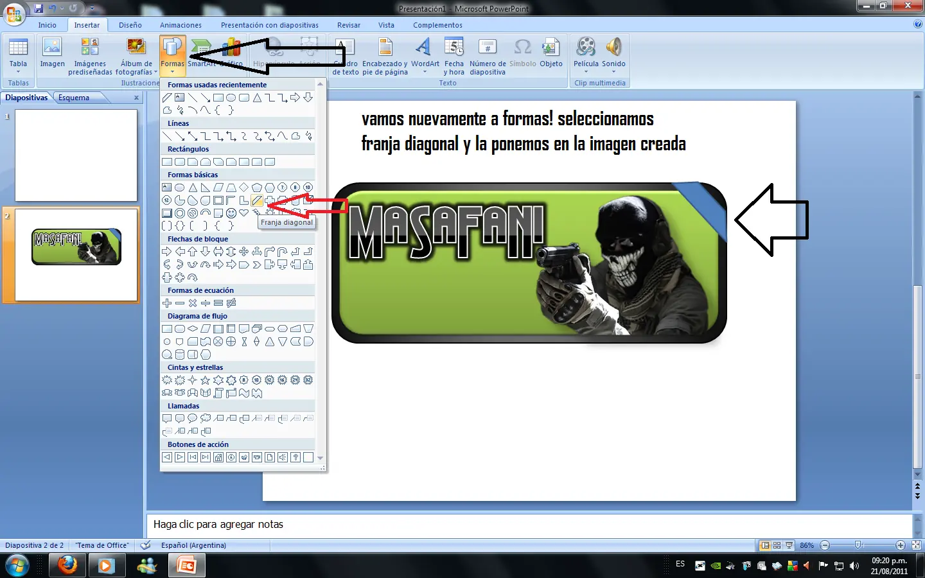Screen dimensions: 925x578
Task: Go to the Animaciones tab
Action: tap(181, 25)
